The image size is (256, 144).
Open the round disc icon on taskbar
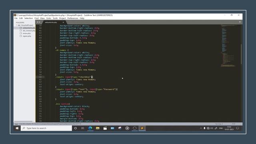click(x=127, y=128)
